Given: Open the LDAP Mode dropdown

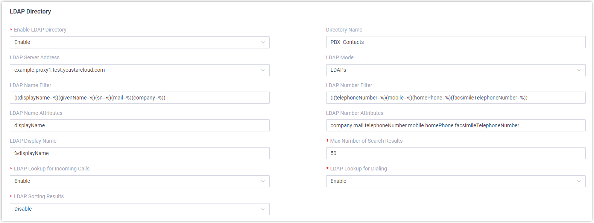Looking at the screenshot, I should tap(455, 70).
